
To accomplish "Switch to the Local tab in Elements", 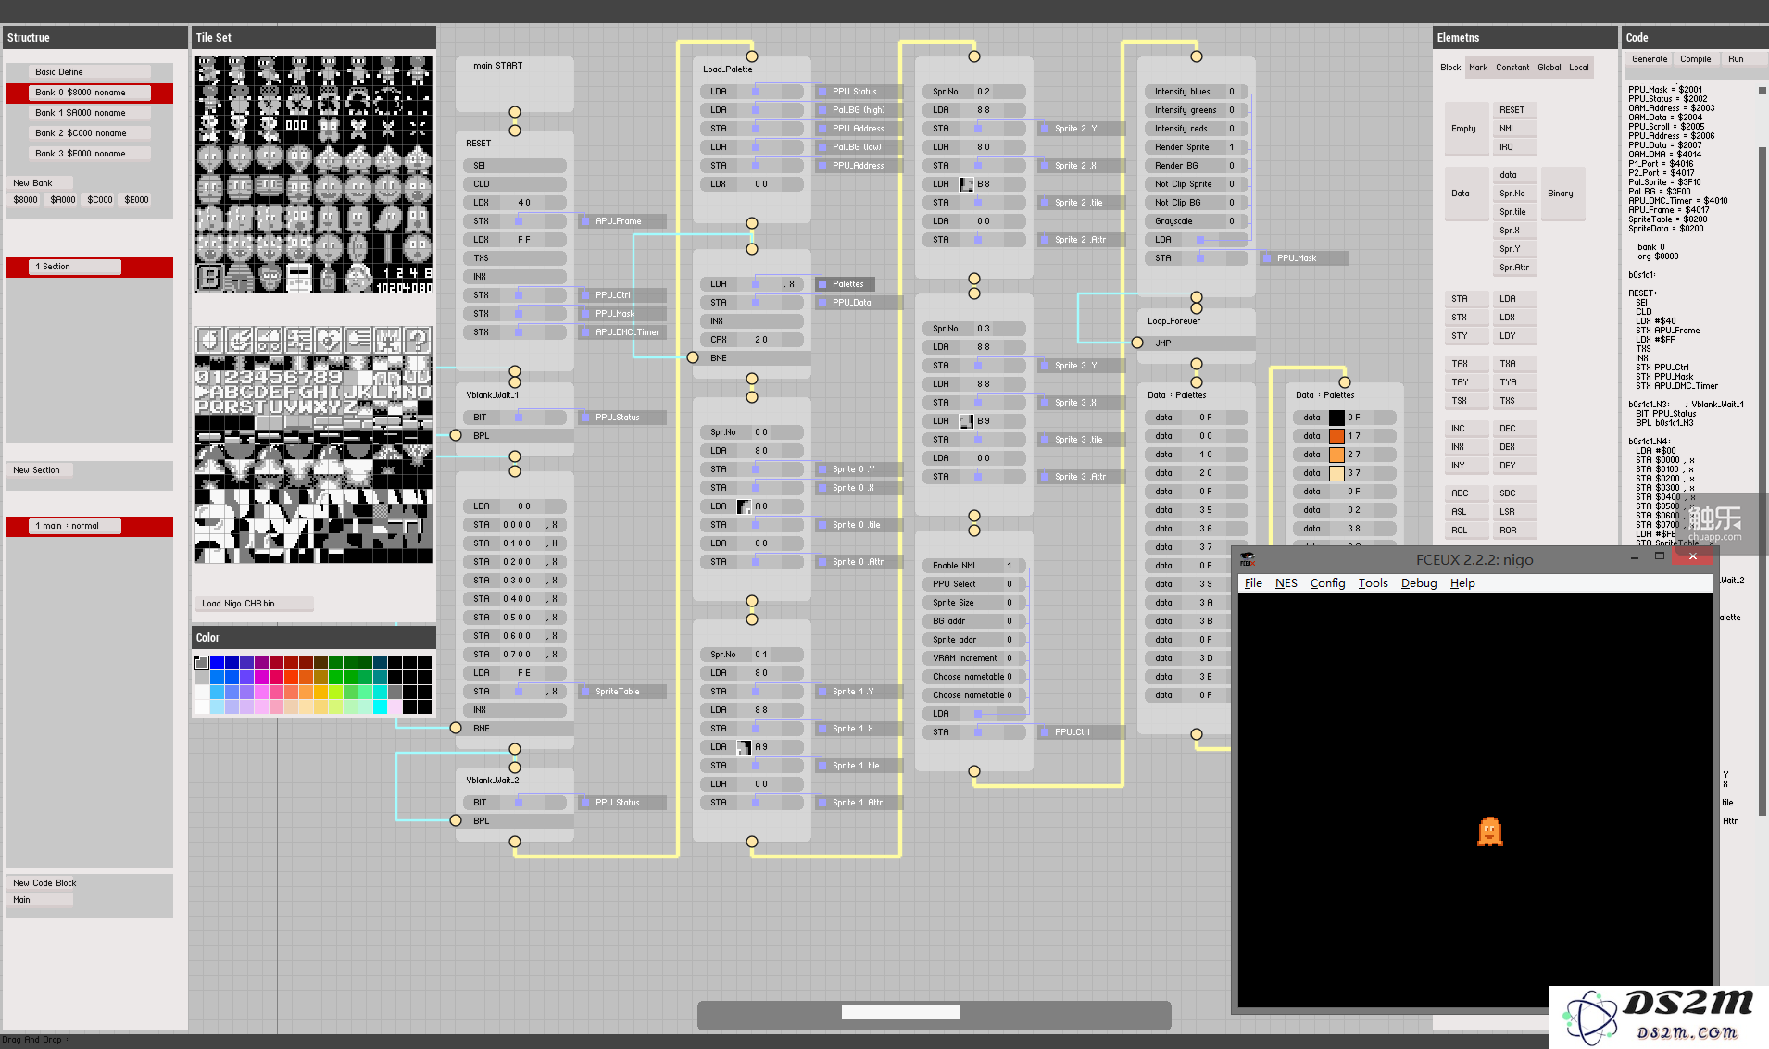I will [x=1579, y=68].
